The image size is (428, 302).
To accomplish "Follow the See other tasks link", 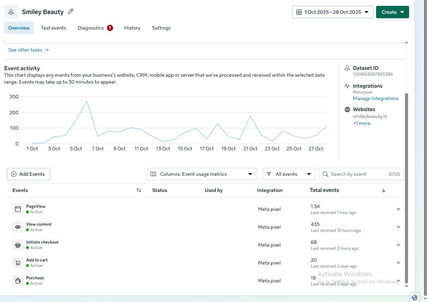I will pos(29,50).
